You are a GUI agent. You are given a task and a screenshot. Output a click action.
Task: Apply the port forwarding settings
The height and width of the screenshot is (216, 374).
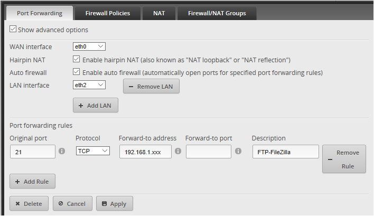(x=115, y=203)
